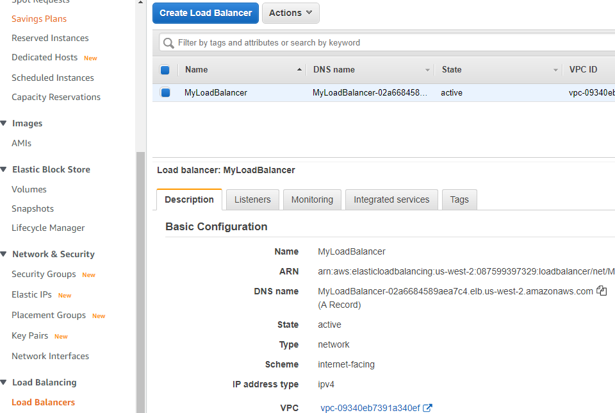The width and height of the screenshot is (615, 413).
Task: Sort by Name column arrow
Action: pyautogui.click(x=299, y=69)
